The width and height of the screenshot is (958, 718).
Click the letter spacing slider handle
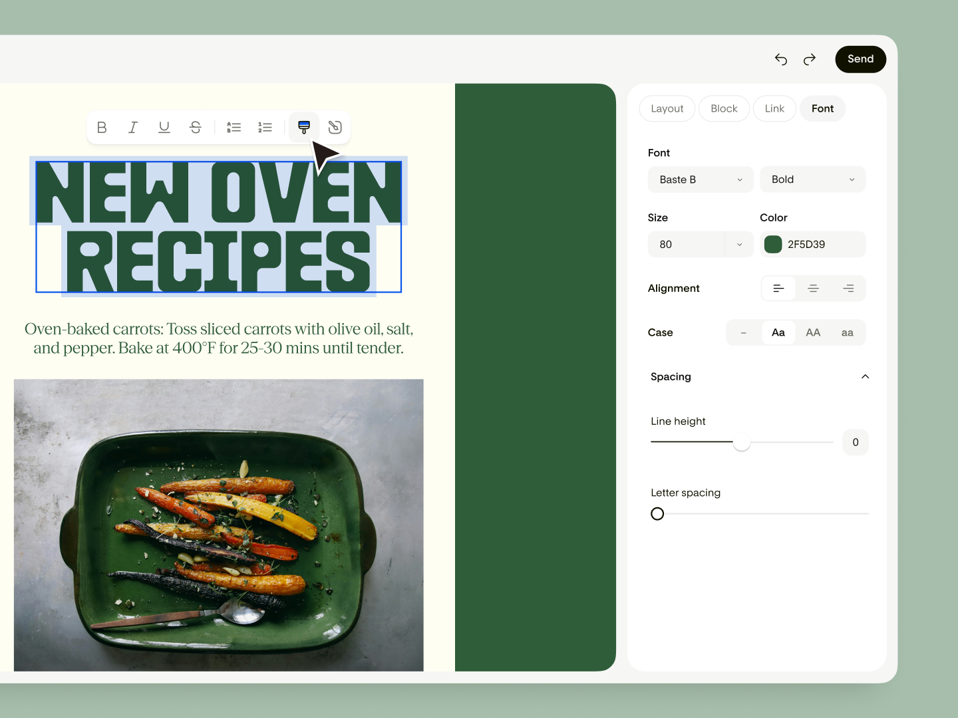tap(657, 514)
